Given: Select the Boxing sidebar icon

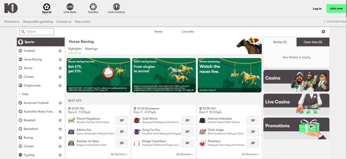Looking at the screenshot, I should pyautogui.click(x=21, y=138).
